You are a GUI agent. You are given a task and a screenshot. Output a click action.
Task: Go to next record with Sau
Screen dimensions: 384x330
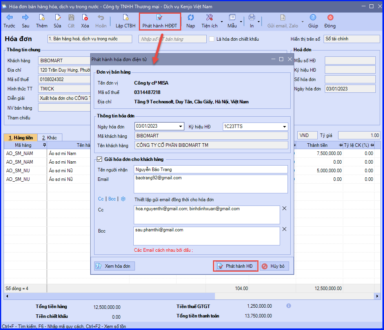[x=25, y=21]
